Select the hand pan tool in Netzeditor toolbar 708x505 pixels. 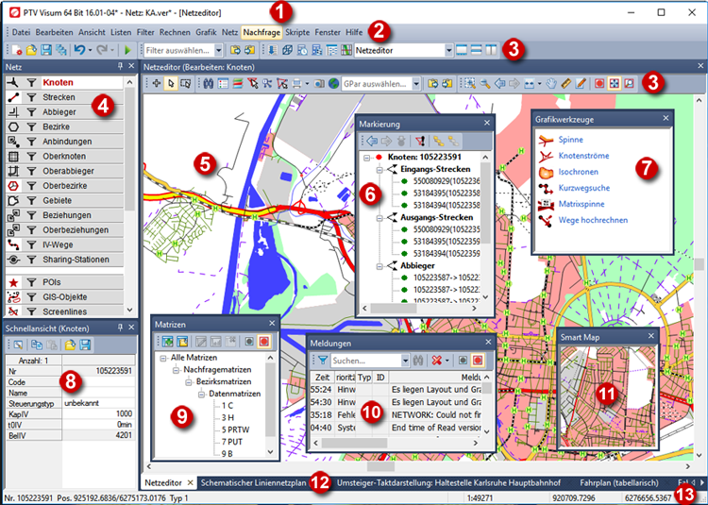(551, 83)
